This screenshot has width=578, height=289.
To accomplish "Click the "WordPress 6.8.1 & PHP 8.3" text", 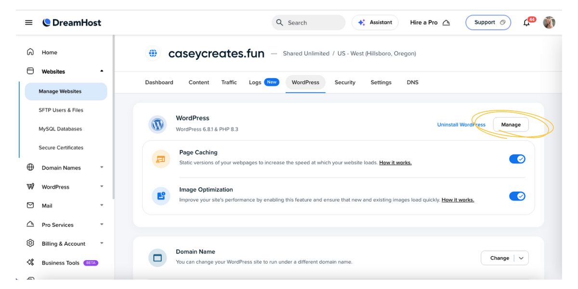I will [207, 129].
